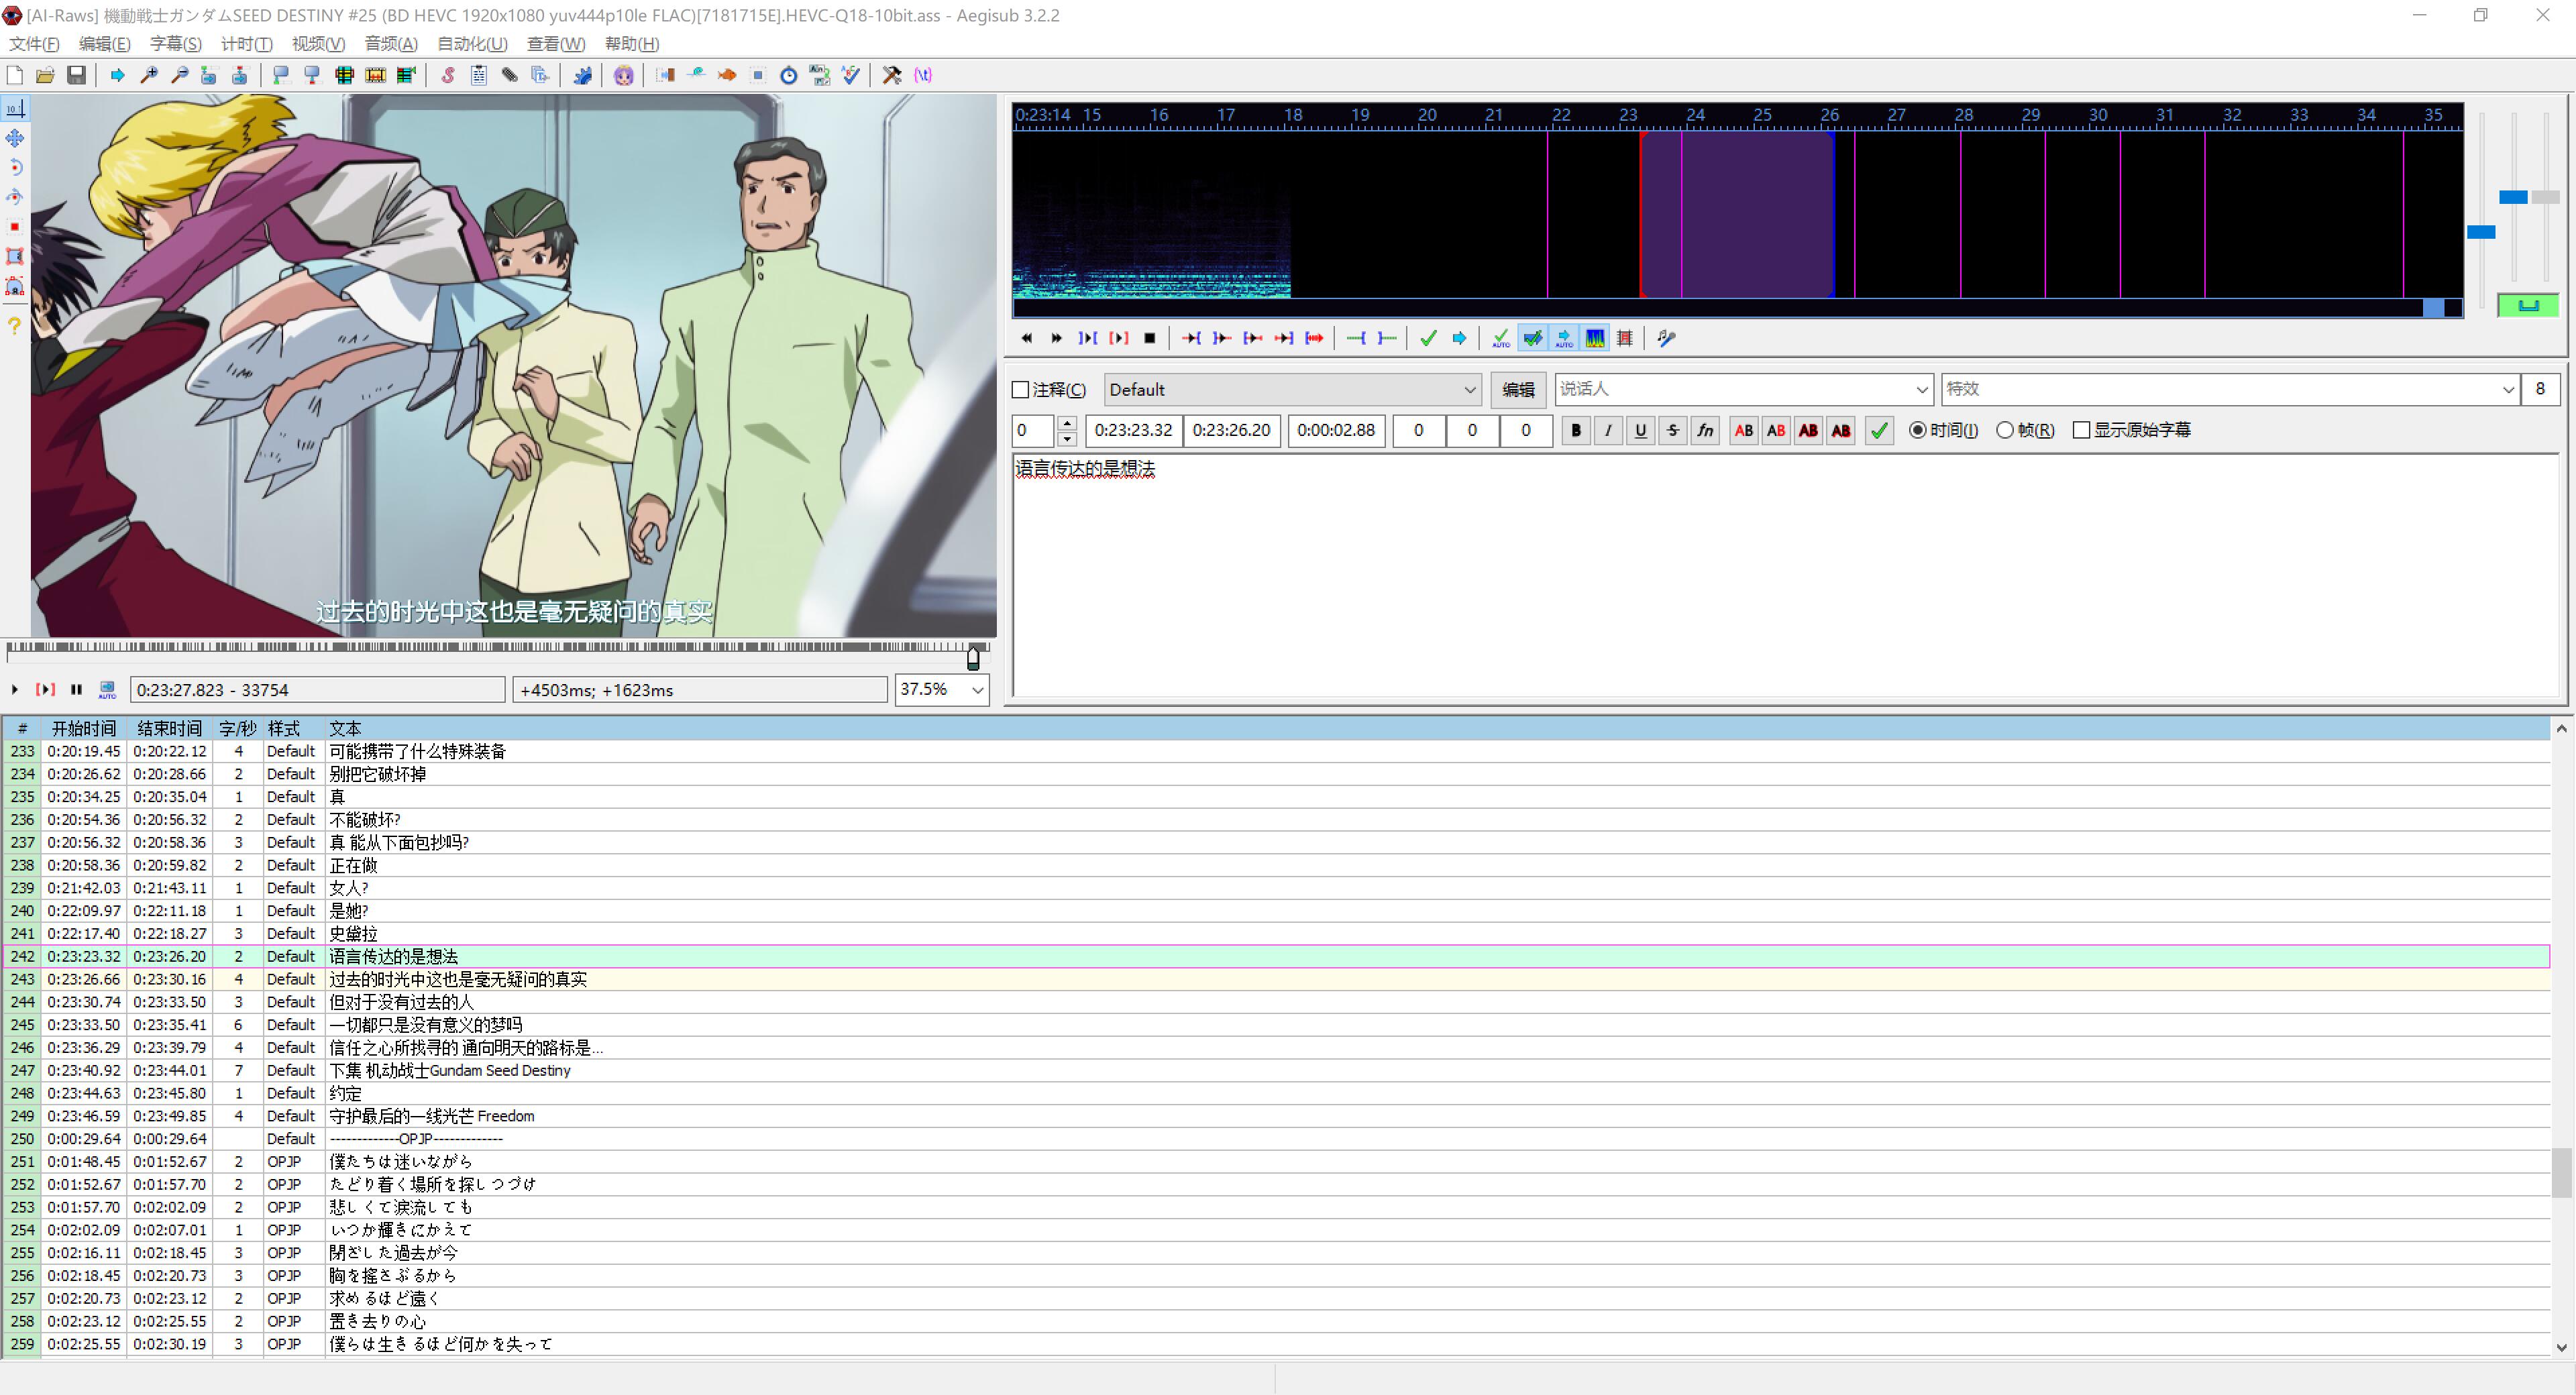The image size is (2576, 1395).
Task: Click the Kanji Timer goldfish icon
Action: click(x=727, y=75)
